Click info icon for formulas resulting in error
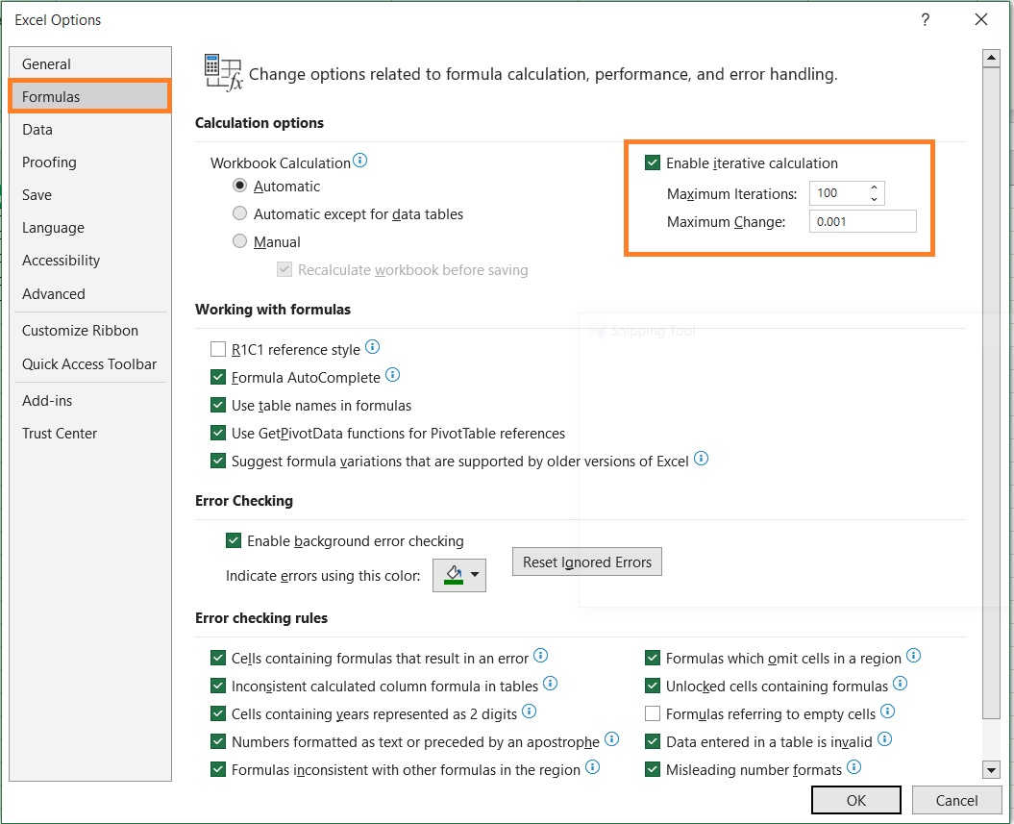 coord(540,656)
